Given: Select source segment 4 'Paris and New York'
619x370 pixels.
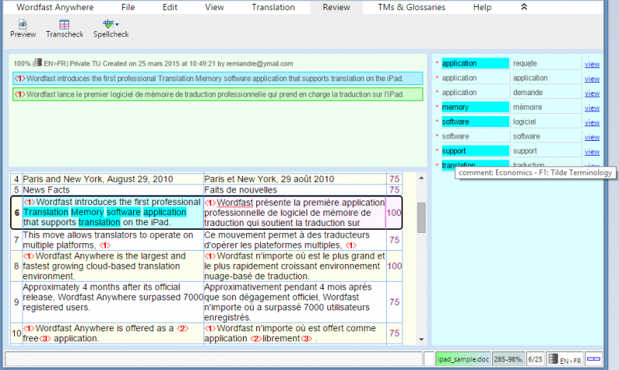Looking at the screenshot, I should click(113, 179).
